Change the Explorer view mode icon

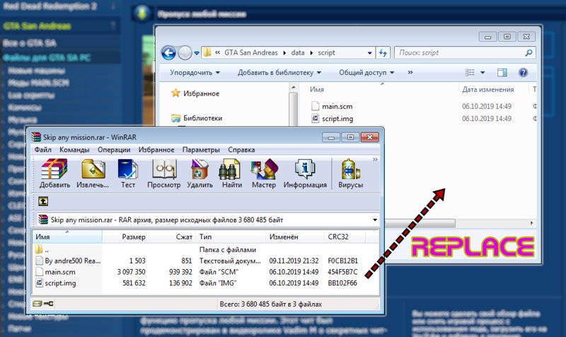click(470, 73)
